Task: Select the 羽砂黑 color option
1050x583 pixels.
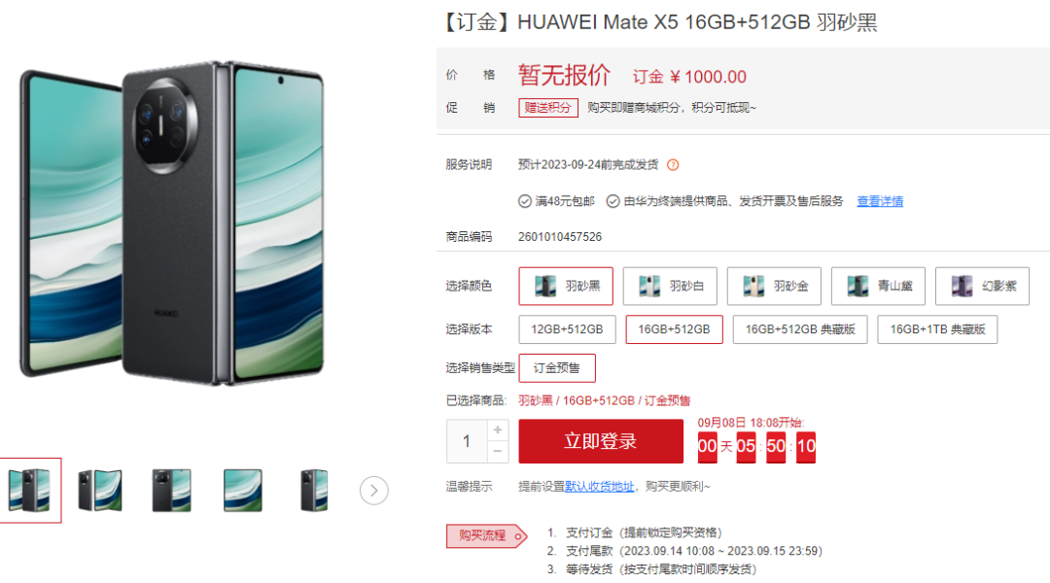Action: [x=566, y=286]
